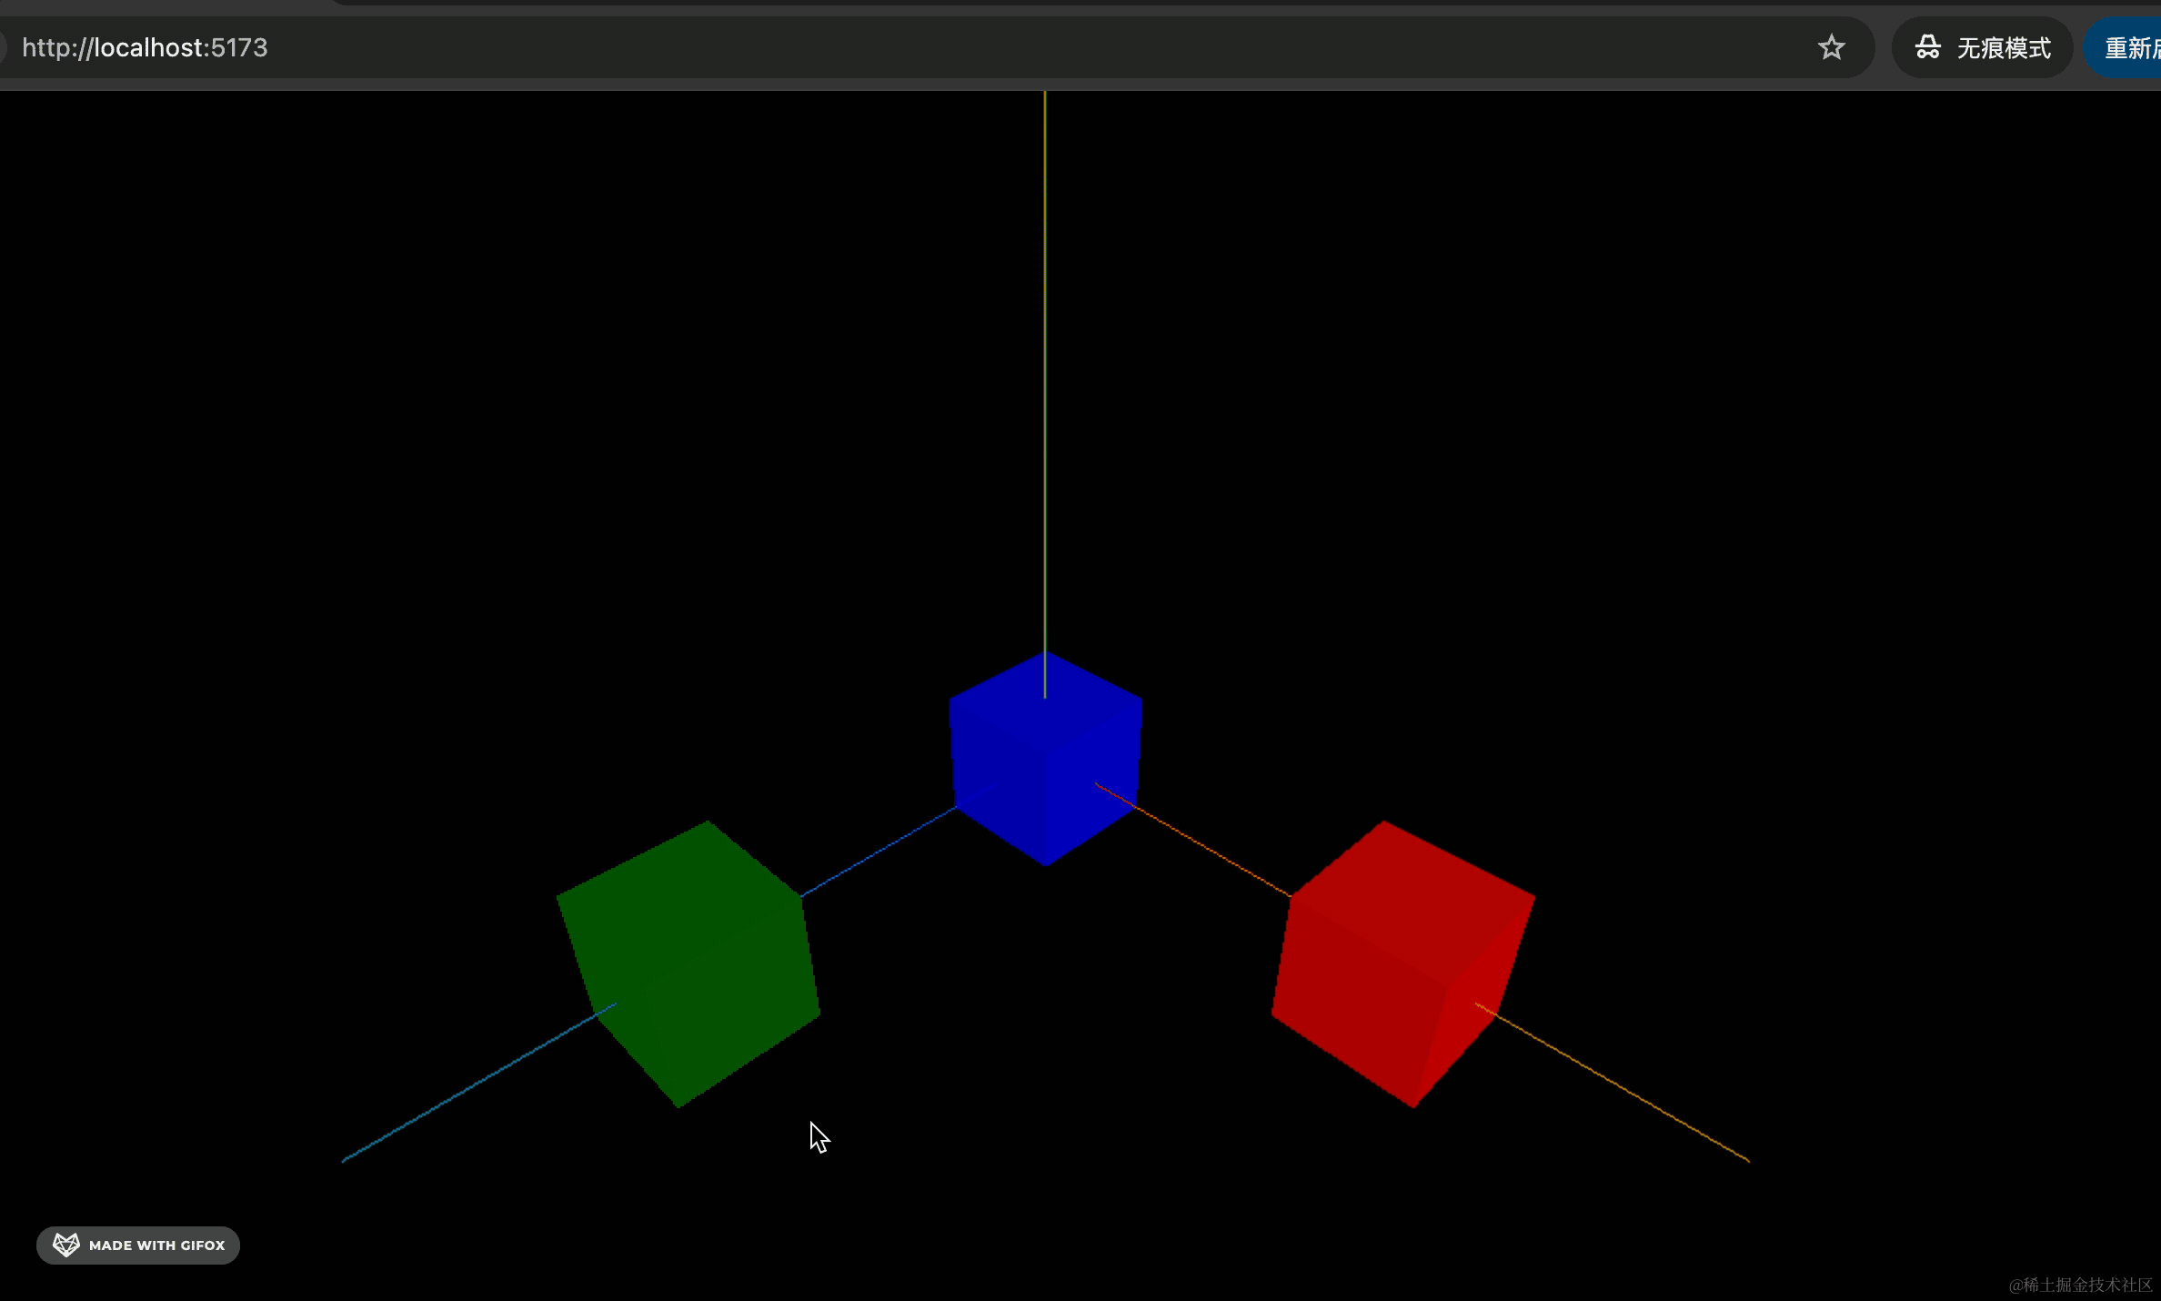
Task: Click the green cube in the scene
Action: (x=689, y=964)
